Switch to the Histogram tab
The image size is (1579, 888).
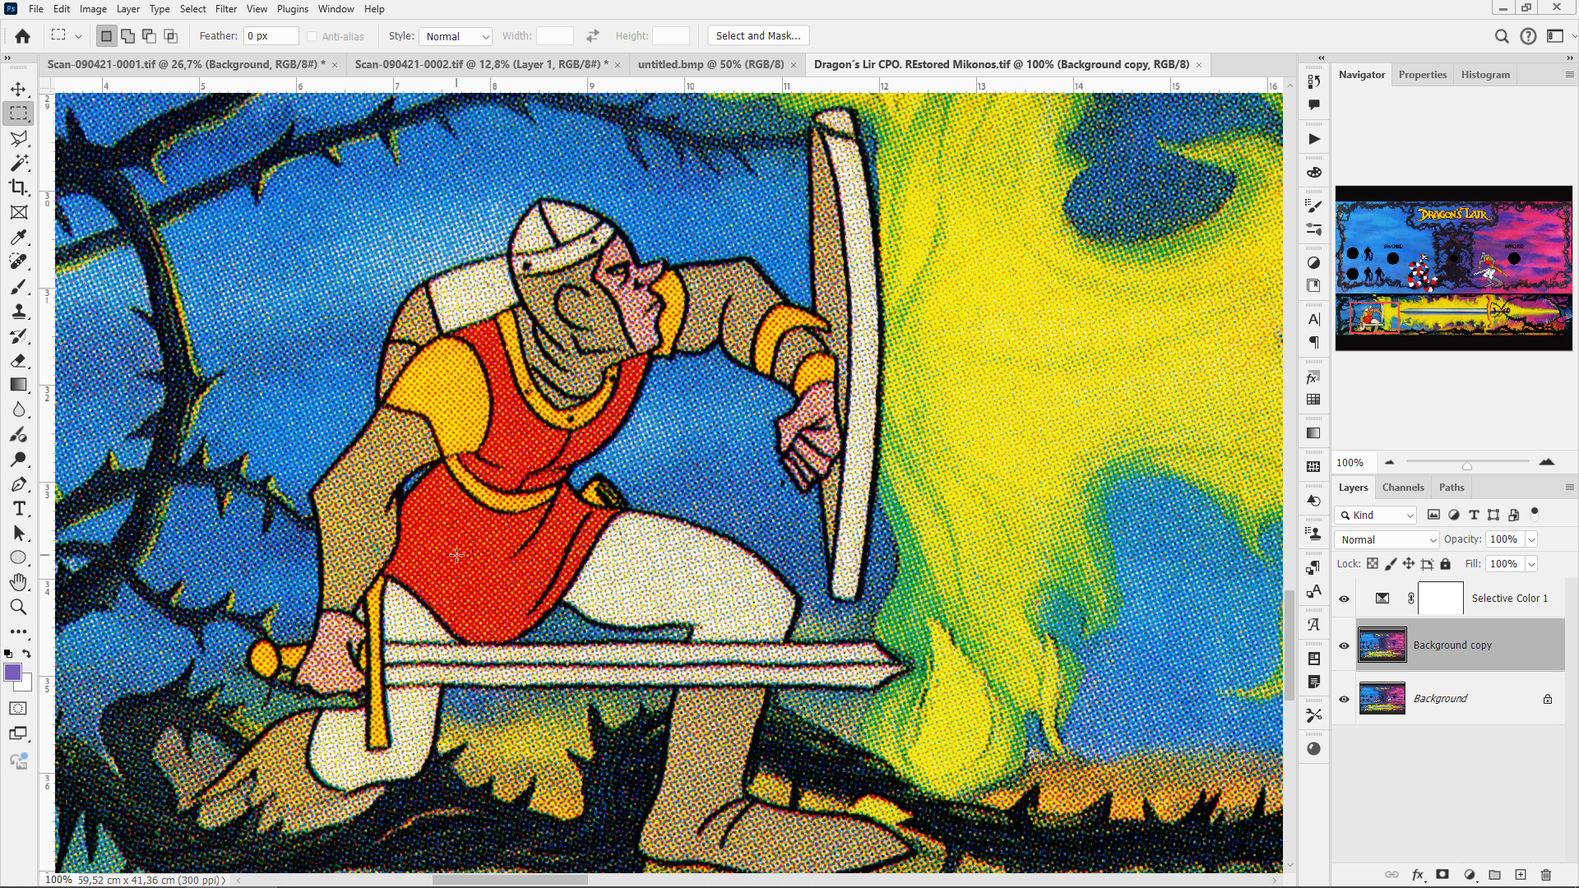1485,75
